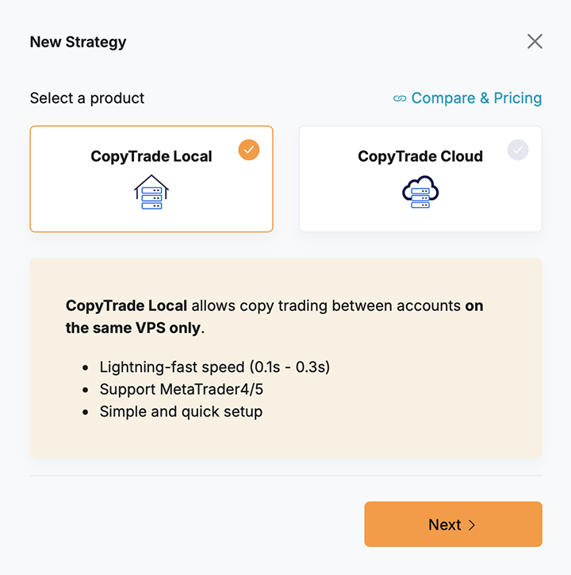This screenshot has height=575, width=571.
Task: Click the Support MetaTrader4/5 bullet item
Action: point(182,389)
